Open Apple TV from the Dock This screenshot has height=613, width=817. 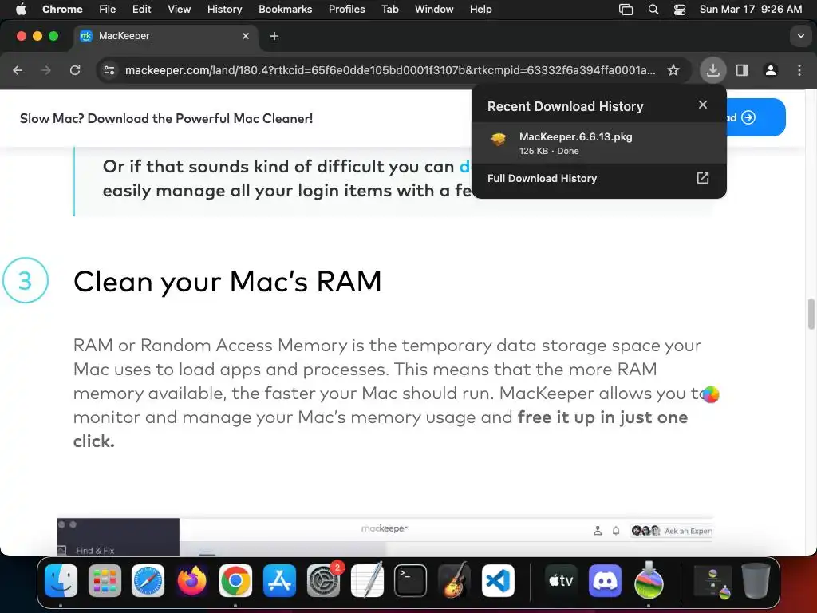[x=561, y=580]
